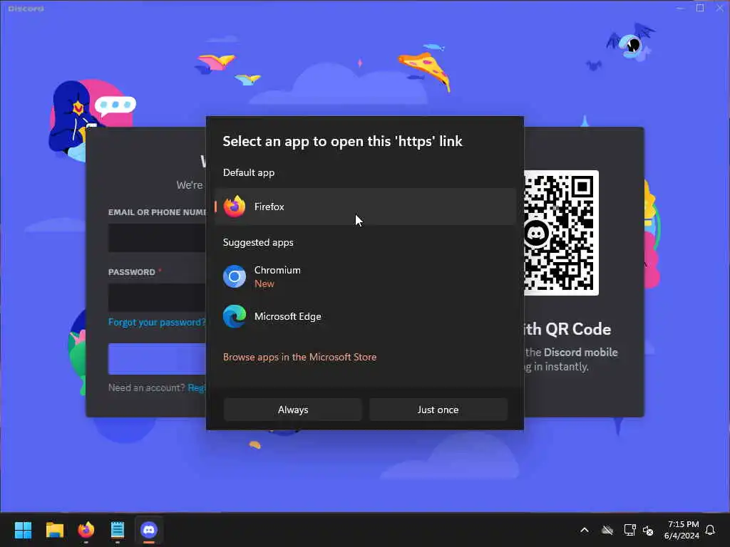Viewport: 730px width, 547px height.
Task: Open the network status tray icon
Action: click(629, 530)
